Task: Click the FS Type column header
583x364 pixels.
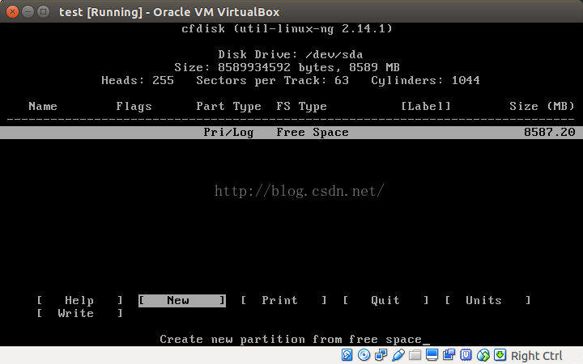Action: (x=301, y=107)
